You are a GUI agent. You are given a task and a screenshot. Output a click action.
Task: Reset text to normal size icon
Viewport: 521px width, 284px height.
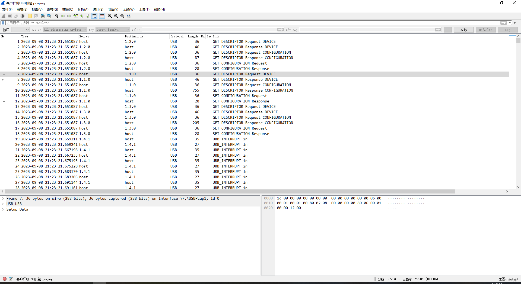tap(122, 16)
